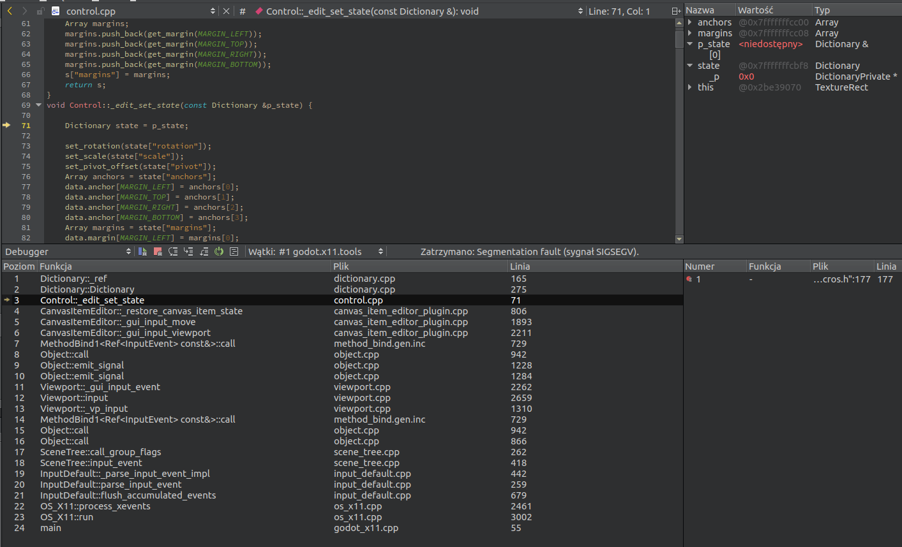Image resolution: width=902 pixels, height=547 pixels.
Task: Select frame CanvasItemEditor::_gui_input_viewport
Action: [x=342, y=333]
